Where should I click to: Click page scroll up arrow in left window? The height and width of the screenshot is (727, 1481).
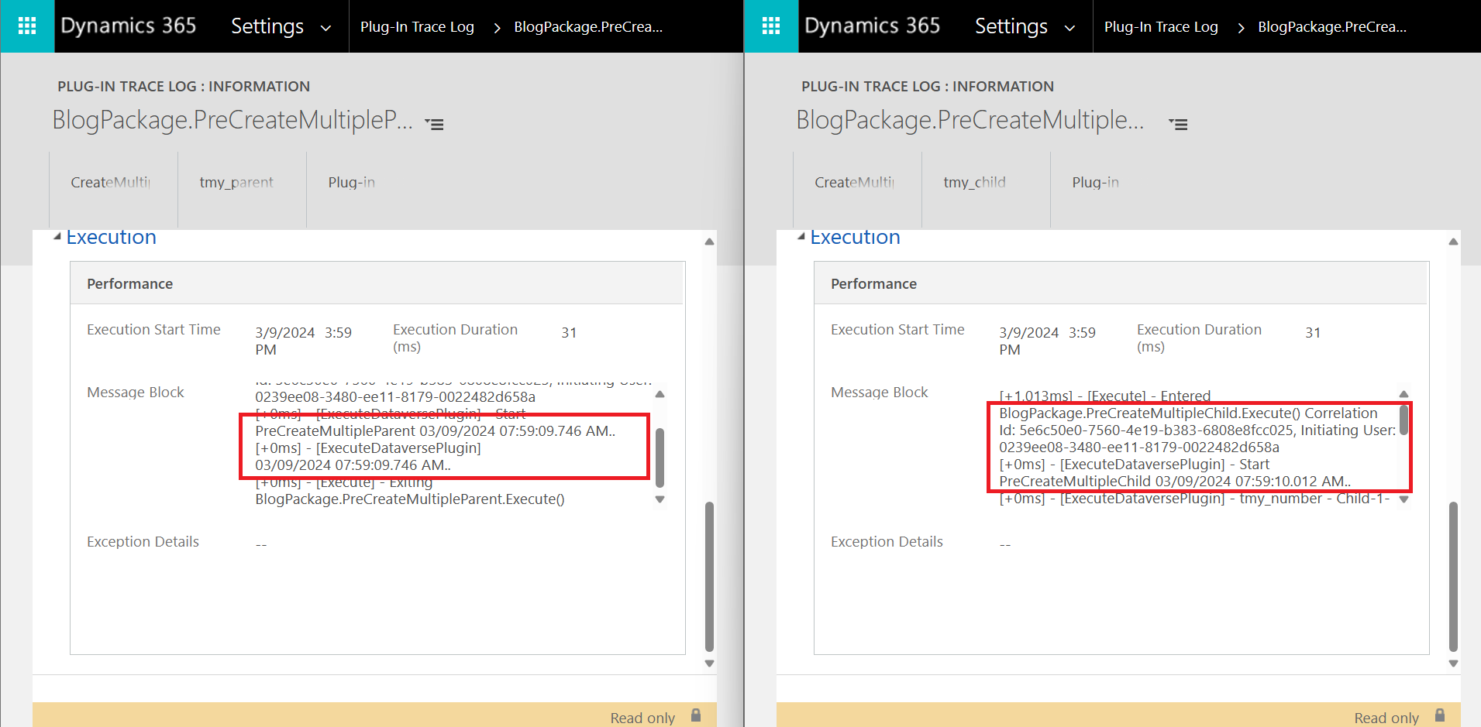(x=709, y=242)
